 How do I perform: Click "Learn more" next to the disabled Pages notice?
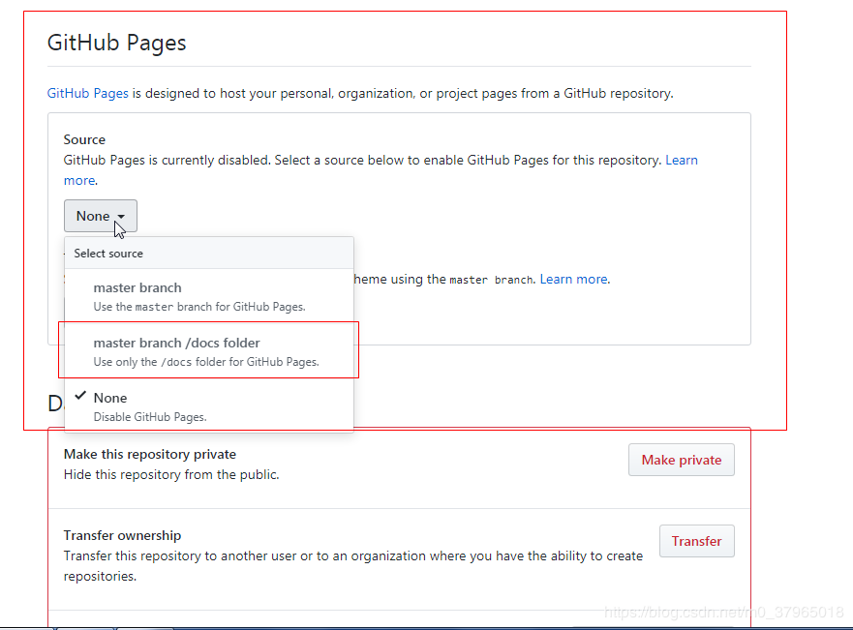coord(682,160)
